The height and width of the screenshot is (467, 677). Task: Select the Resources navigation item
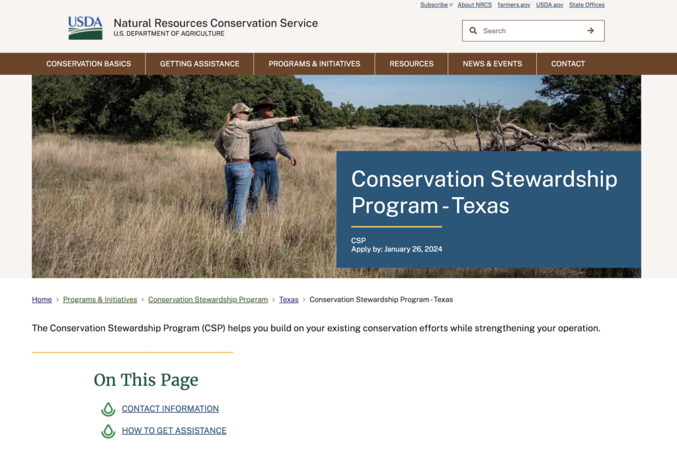411,64
